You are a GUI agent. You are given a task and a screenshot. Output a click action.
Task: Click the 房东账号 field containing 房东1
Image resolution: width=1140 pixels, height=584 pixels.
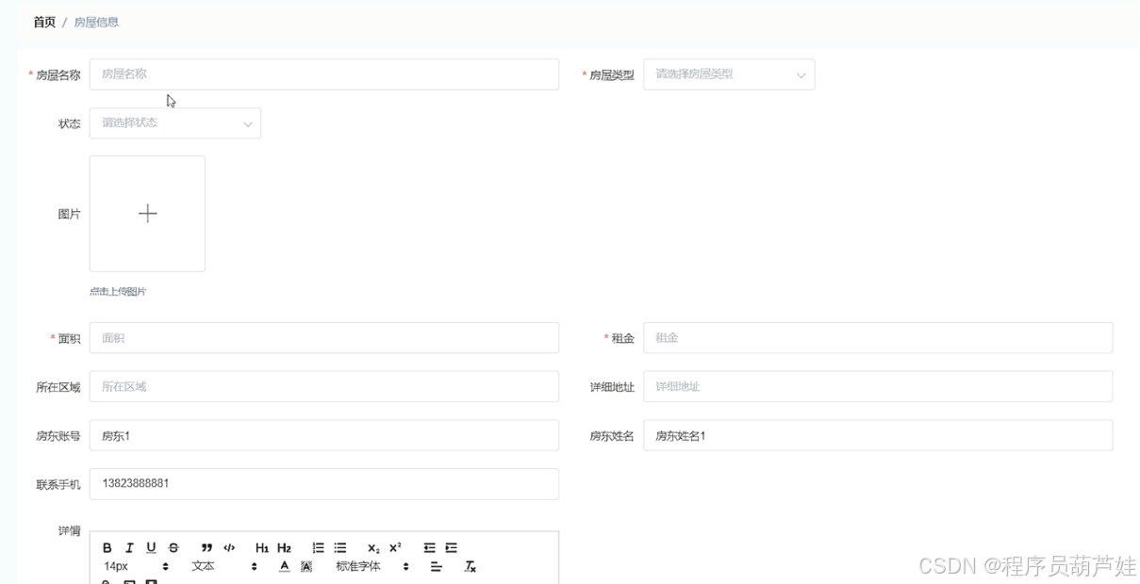point(324,435)
